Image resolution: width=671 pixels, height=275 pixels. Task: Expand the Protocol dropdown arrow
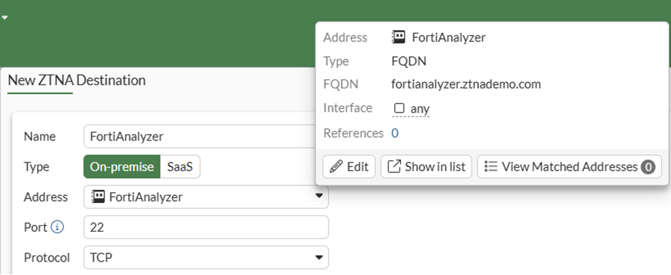tap(318, 258)
